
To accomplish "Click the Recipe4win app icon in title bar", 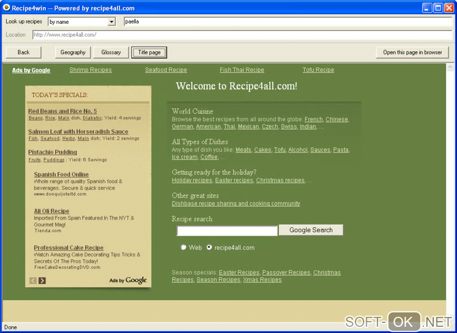I will (6, 8).
